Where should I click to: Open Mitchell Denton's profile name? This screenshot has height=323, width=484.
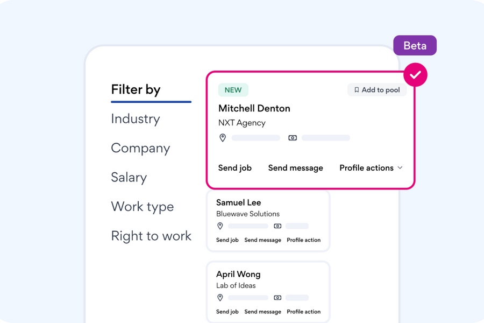(254, 108)
